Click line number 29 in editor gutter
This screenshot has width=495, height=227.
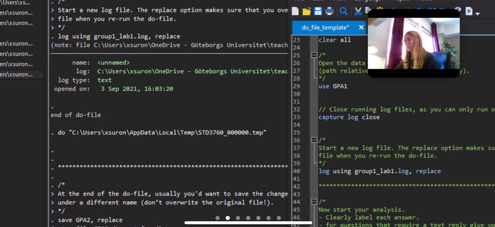[296, 86]
